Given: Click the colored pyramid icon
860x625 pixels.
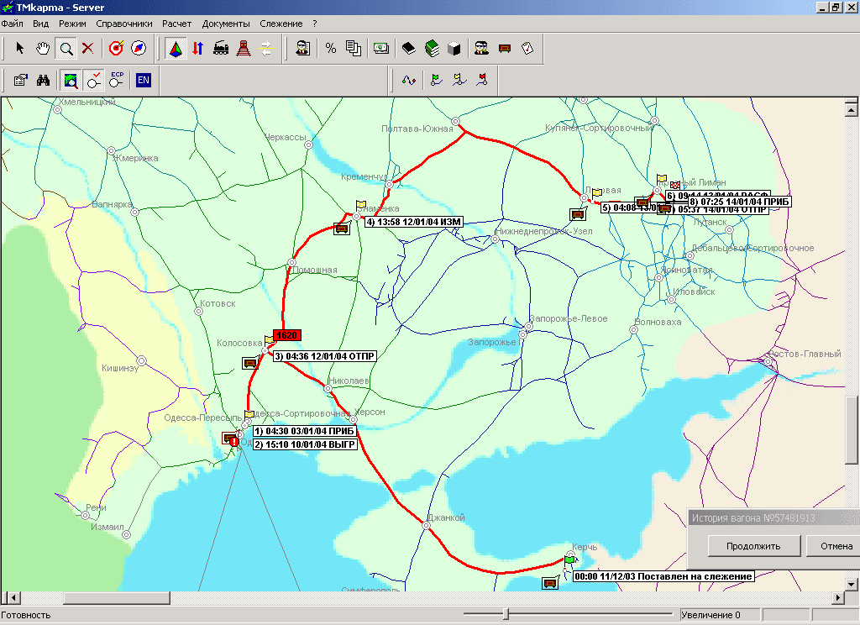Looking at the screenshot, I should 176,49.
